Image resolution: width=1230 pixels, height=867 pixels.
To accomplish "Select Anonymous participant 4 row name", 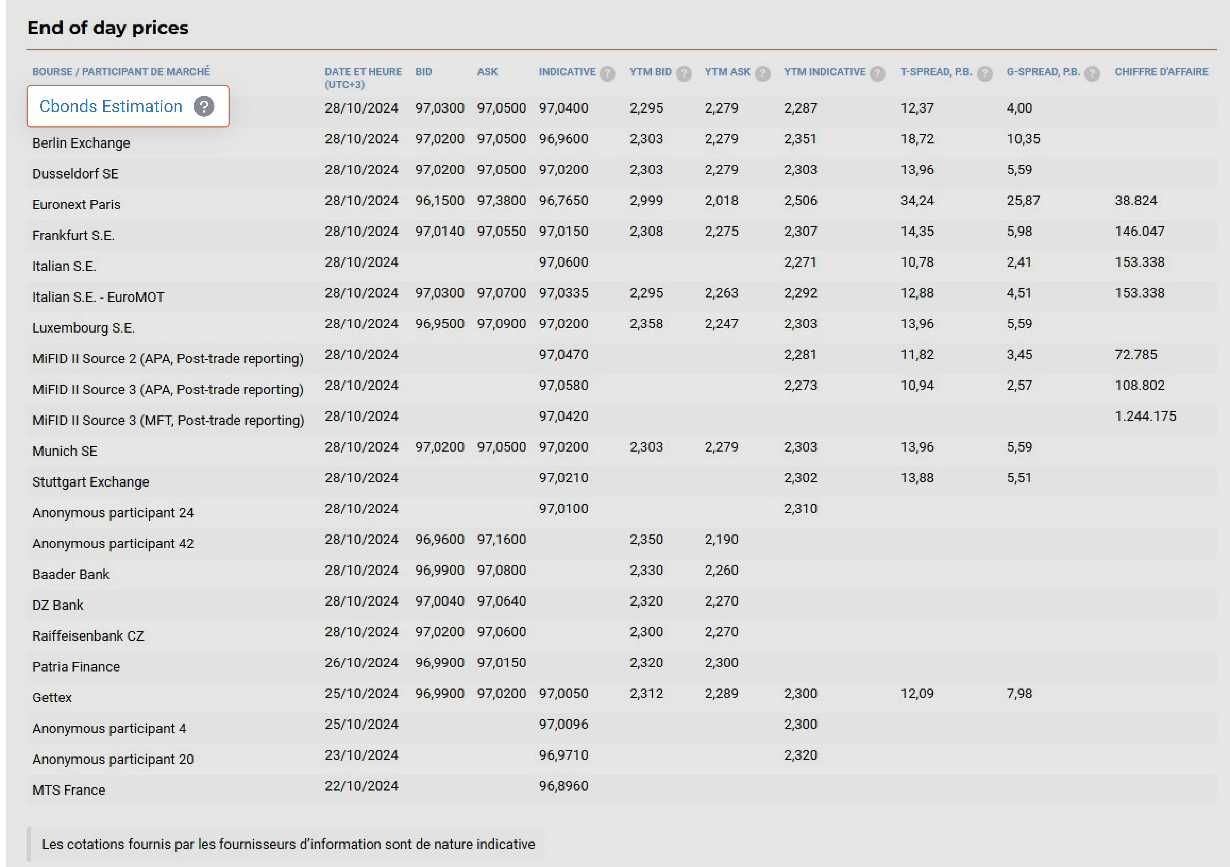I will point(109,728).
